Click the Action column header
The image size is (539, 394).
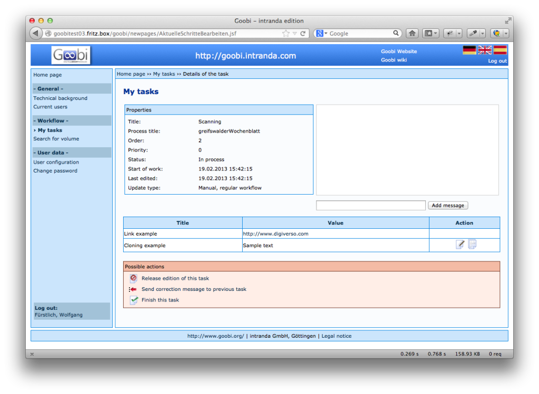[464, 223]
